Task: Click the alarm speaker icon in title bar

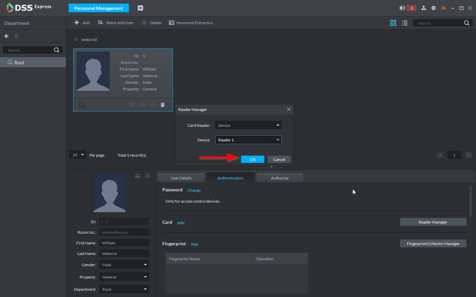Action: pyautogui.click(x=402, y=8)
